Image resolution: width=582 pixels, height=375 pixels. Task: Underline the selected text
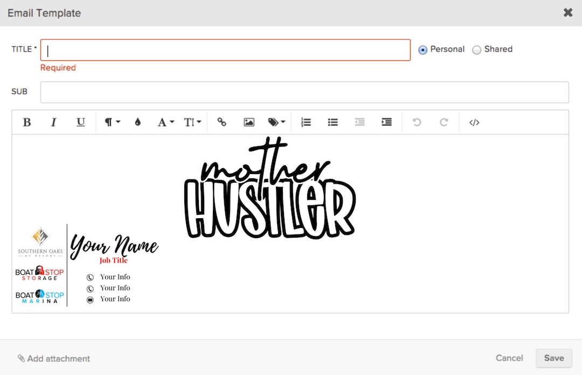81,122
